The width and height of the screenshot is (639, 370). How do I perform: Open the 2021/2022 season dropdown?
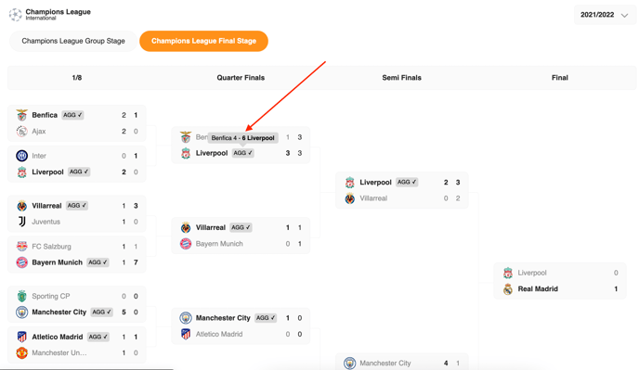pyautogui.click(x=605, y=15)
